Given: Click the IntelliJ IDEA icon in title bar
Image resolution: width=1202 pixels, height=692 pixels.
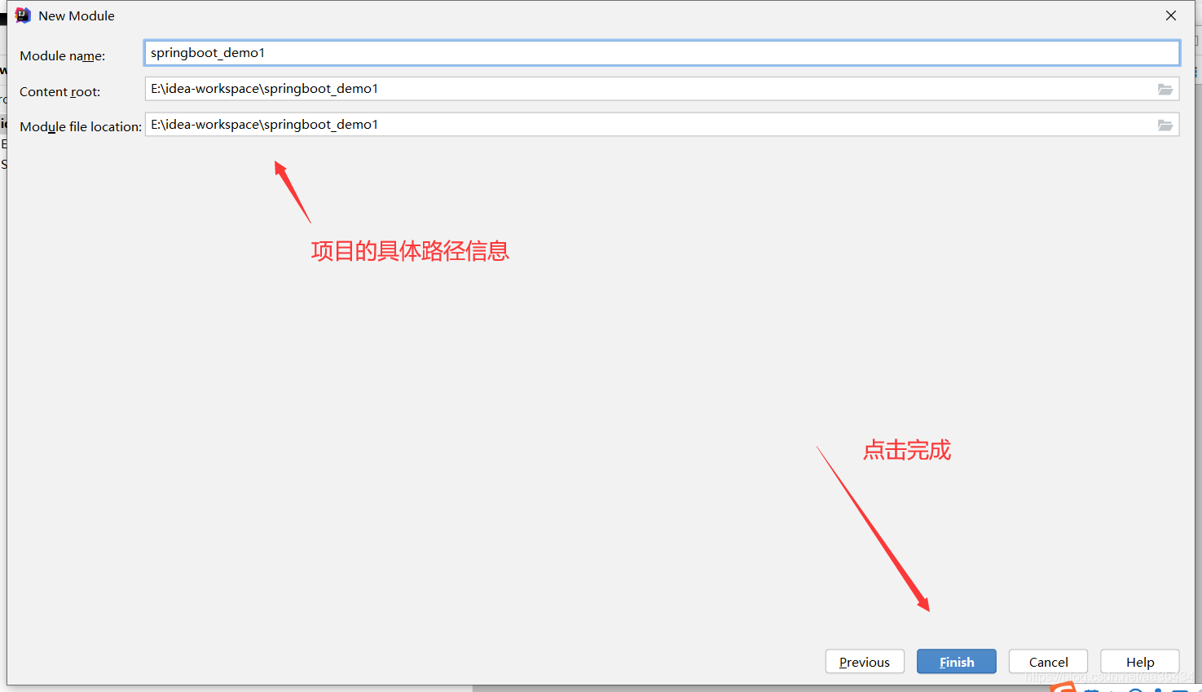Looking at the screenshot, I should click(23, 15).
